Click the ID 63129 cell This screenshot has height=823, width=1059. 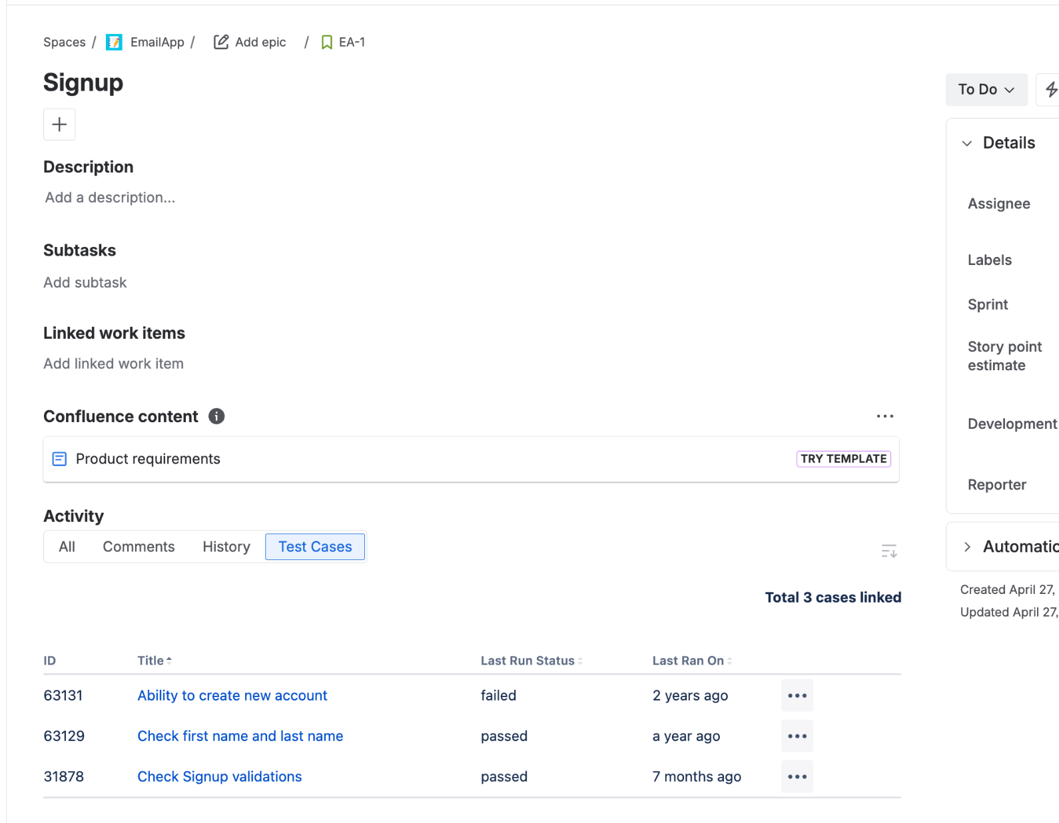64,736
